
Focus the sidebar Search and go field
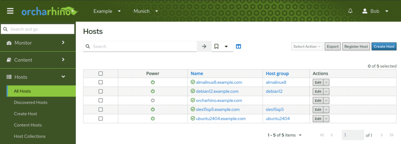point(38,29)
